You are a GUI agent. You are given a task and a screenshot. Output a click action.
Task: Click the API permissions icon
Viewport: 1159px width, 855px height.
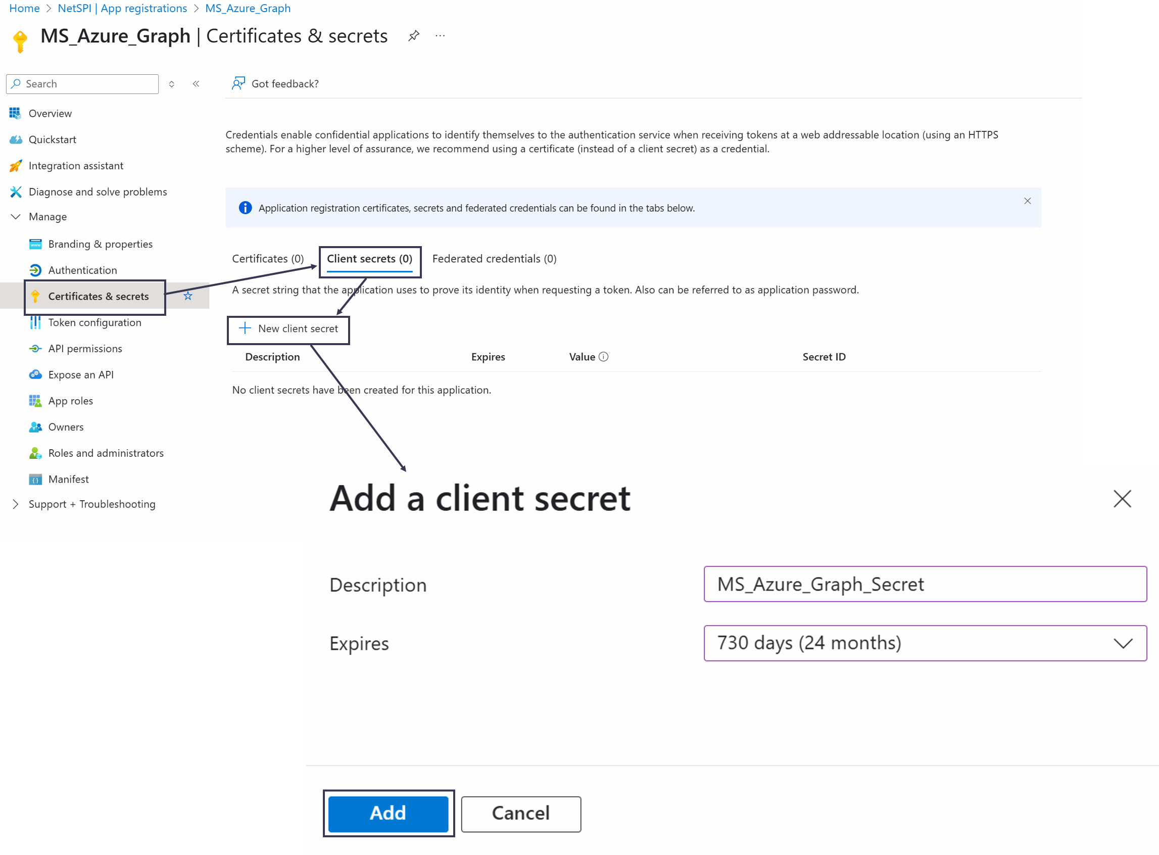[35, 349]
